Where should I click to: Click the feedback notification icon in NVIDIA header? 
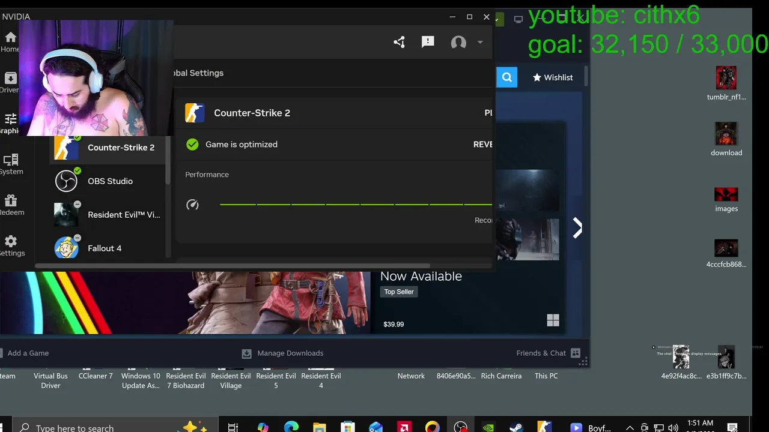428,42
